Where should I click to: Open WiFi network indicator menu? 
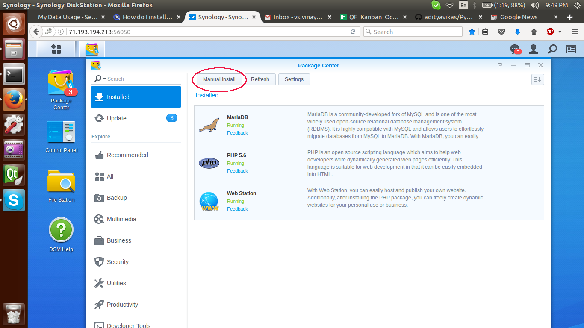(x=449, y=5)
